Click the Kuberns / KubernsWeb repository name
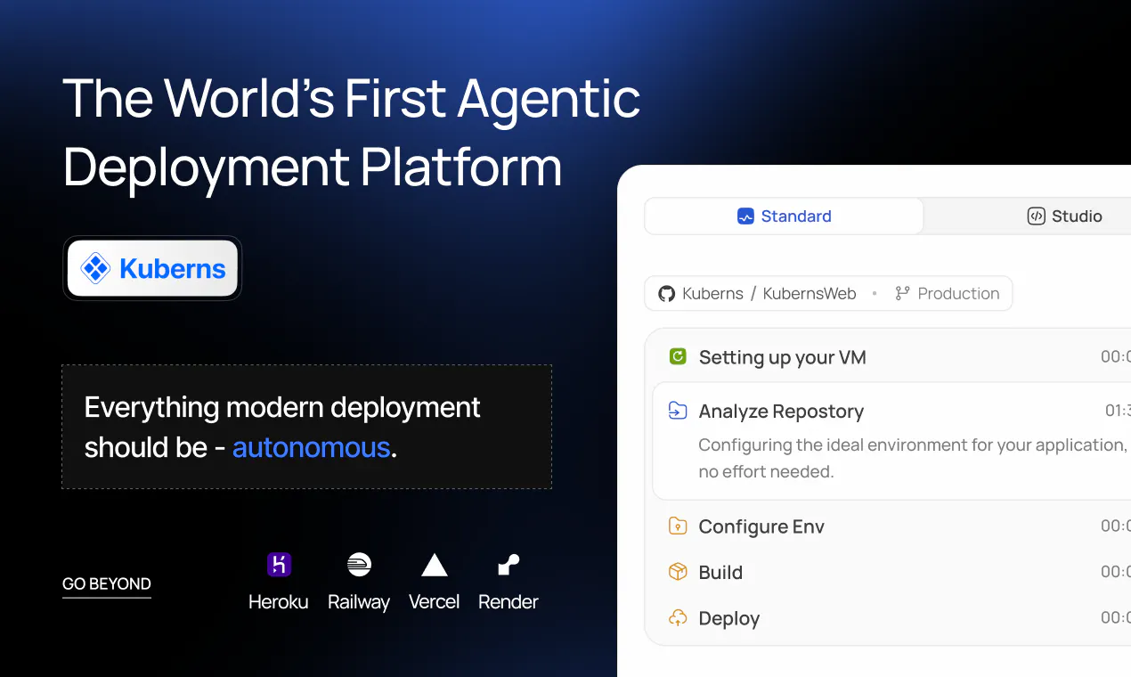Screen dimensions: 1131x677 pos(769,293)
